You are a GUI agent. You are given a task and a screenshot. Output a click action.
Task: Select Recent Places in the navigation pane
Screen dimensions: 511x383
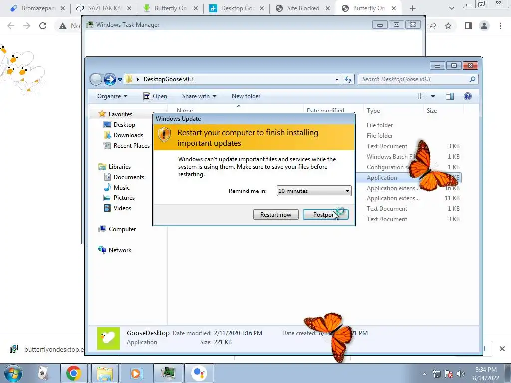point(131,145)
